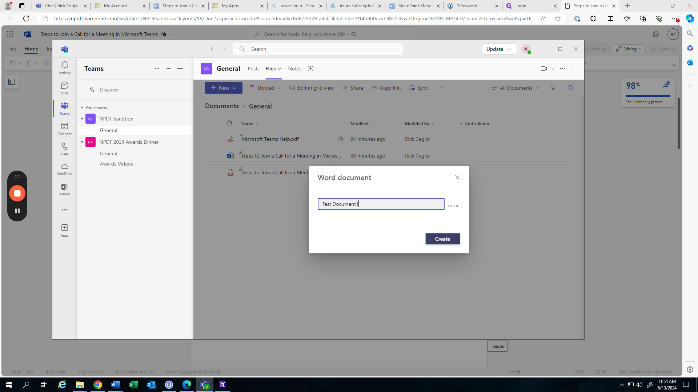Open the Word app launcher waffle
Viewport: 698px width, 392px height.
[x=10, y=34]
